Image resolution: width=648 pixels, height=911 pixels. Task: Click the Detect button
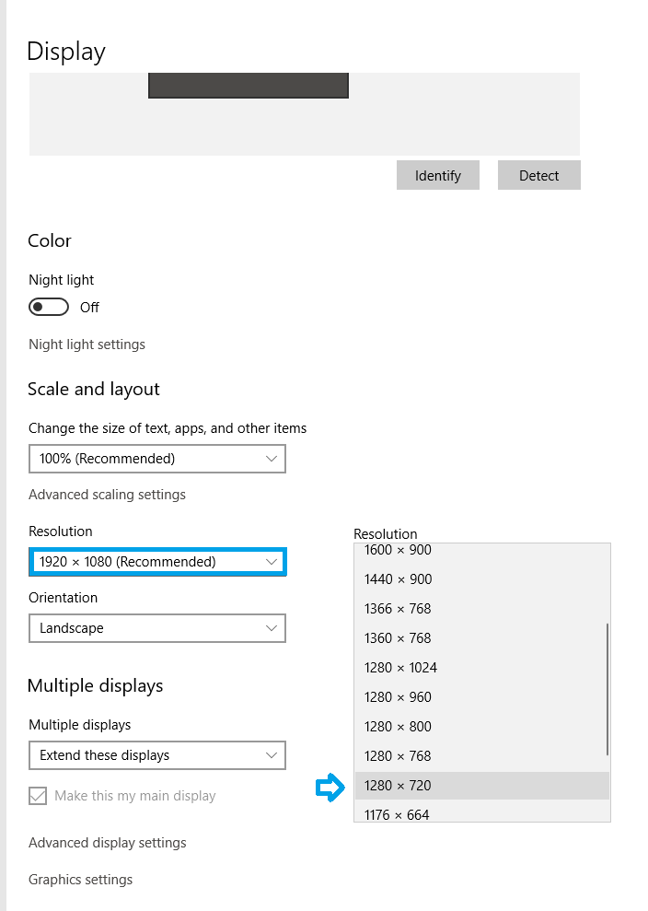[538, 175]
